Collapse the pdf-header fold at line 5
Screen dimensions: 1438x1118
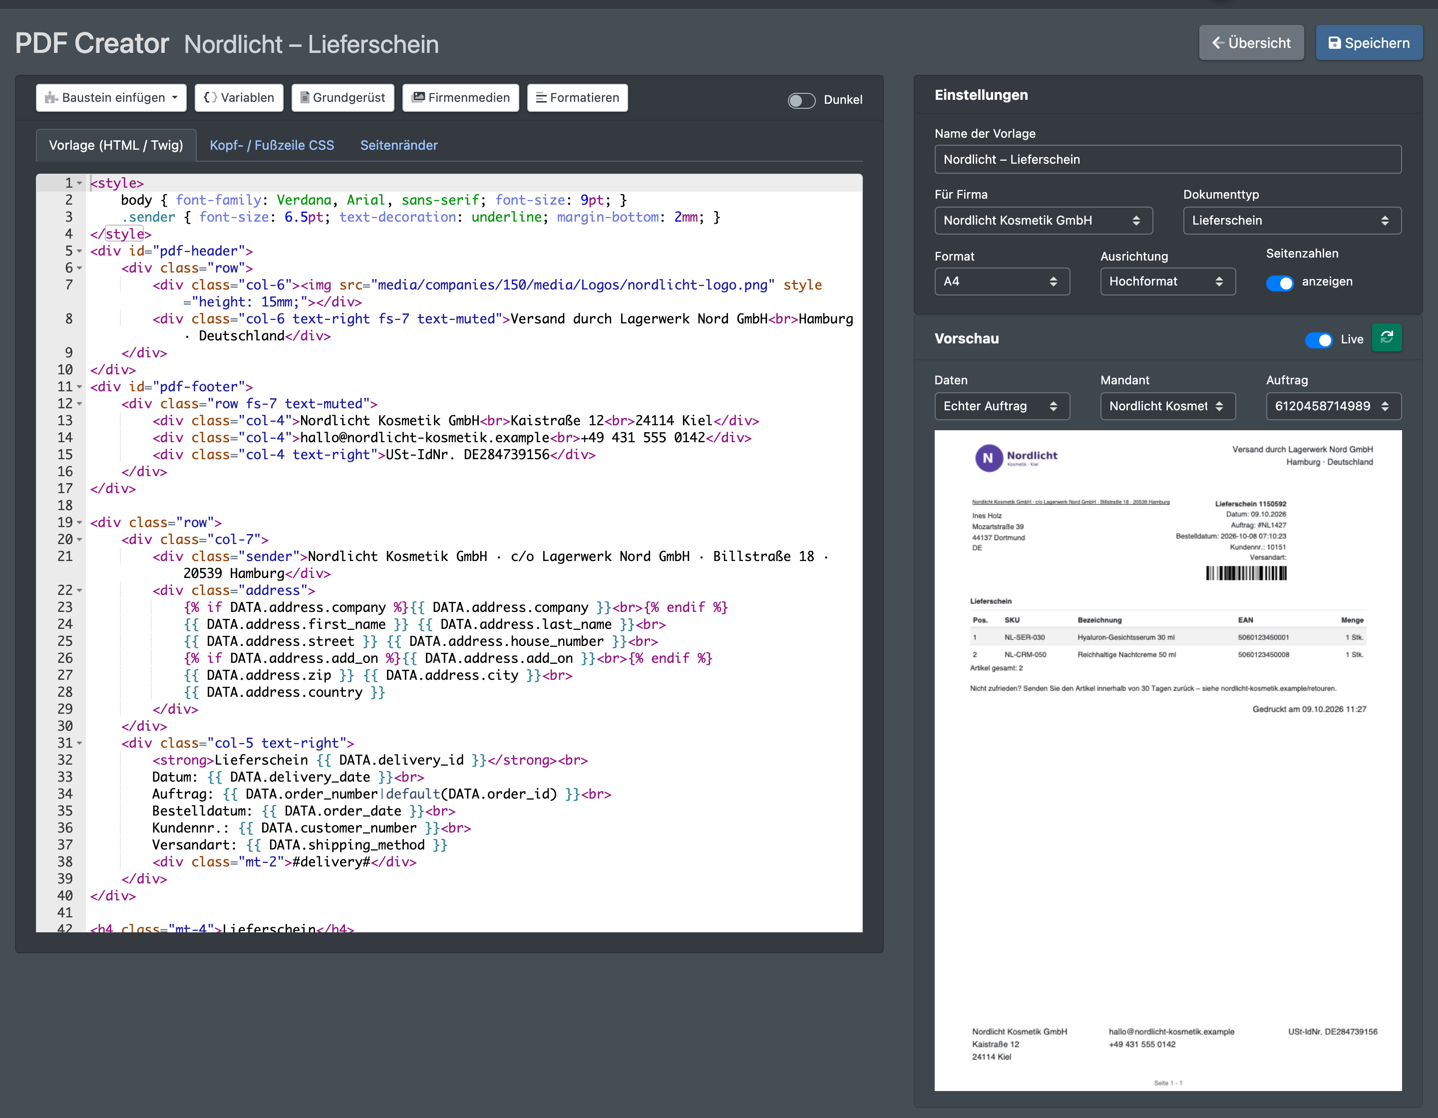(x=80, y=252)
